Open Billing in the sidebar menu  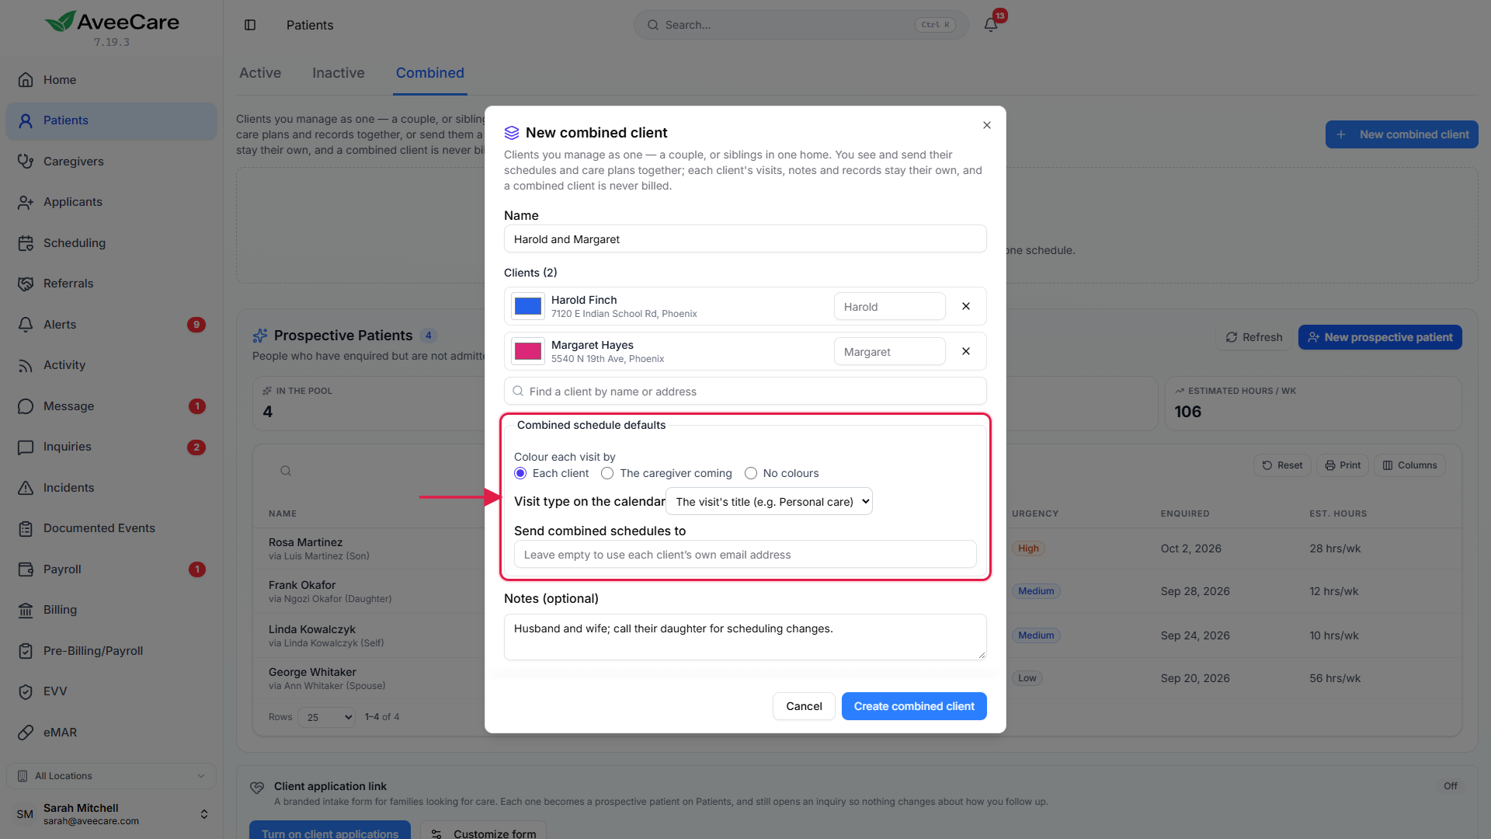[x=111, y=610]
